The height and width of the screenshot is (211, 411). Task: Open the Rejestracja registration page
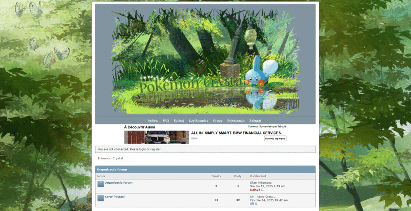point(236,121)
